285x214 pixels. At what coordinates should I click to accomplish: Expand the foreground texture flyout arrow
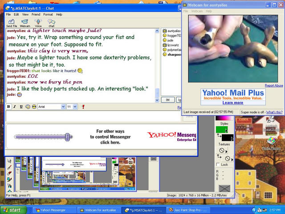coord(226,151)
